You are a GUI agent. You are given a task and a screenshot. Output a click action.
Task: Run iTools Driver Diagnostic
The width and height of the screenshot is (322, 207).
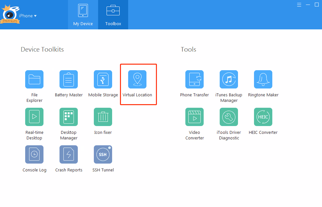click(229, 117)
